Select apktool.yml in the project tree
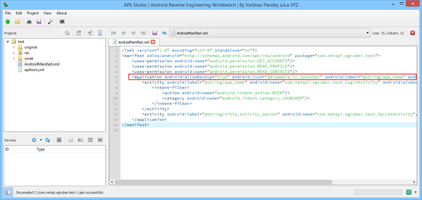 pos(34,70)
